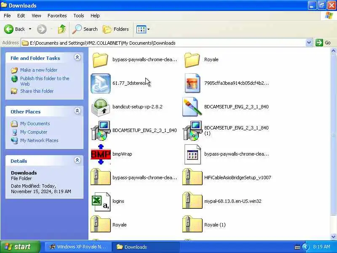Open the Favorites menu

pyautogui.click(x=57, y=16)
